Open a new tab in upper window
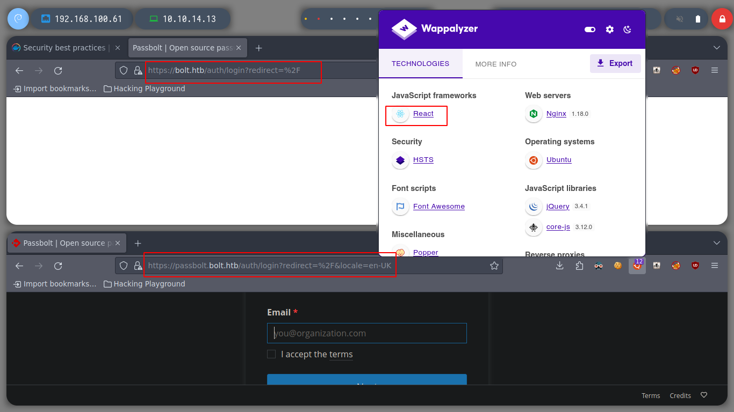Viewport: 734px width, 412px height. pos(258,48)
